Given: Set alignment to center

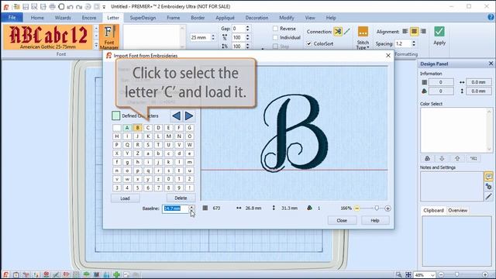Looking at the screenshot, I should 414,31.
